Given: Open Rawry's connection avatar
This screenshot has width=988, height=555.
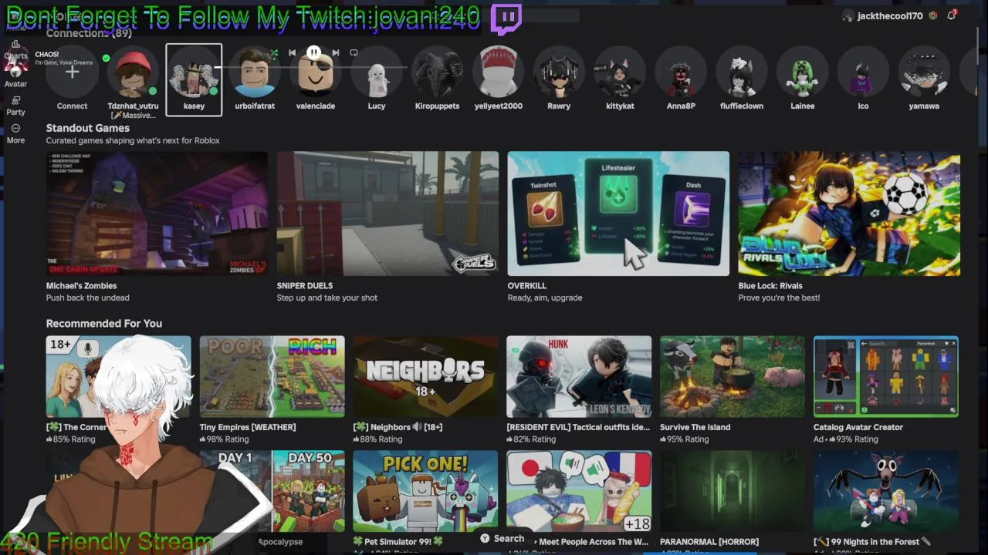Looking at the screenshot, I should point(559,72).
